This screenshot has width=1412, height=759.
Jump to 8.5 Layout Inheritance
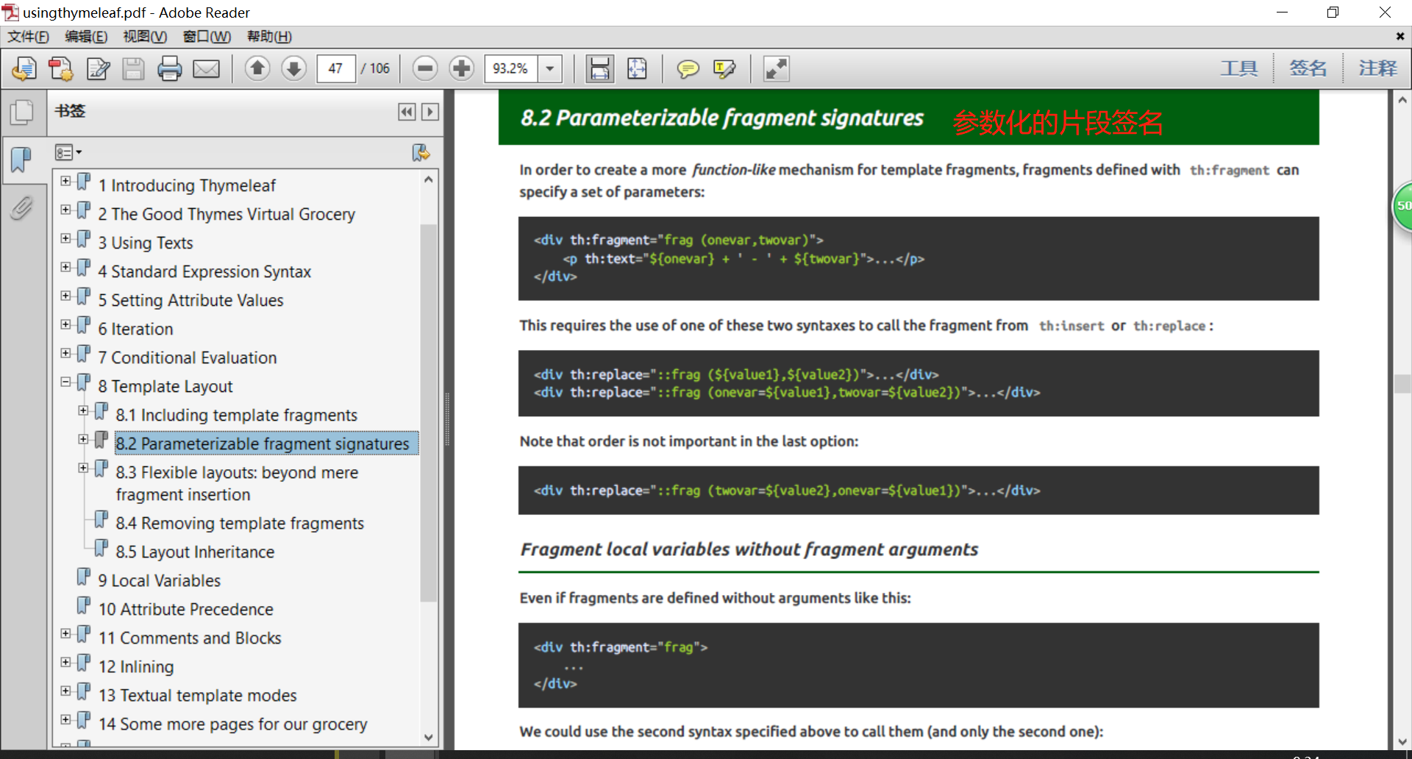coord(195,552)
